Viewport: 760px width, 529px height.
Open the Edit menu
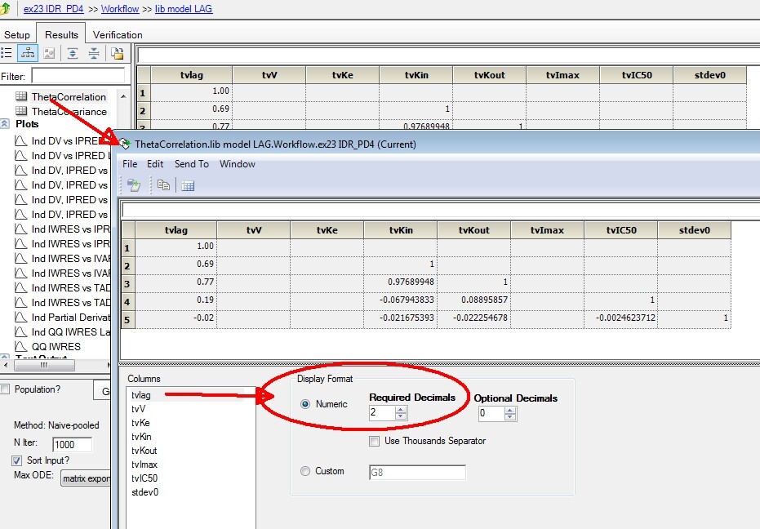(155, 164)
